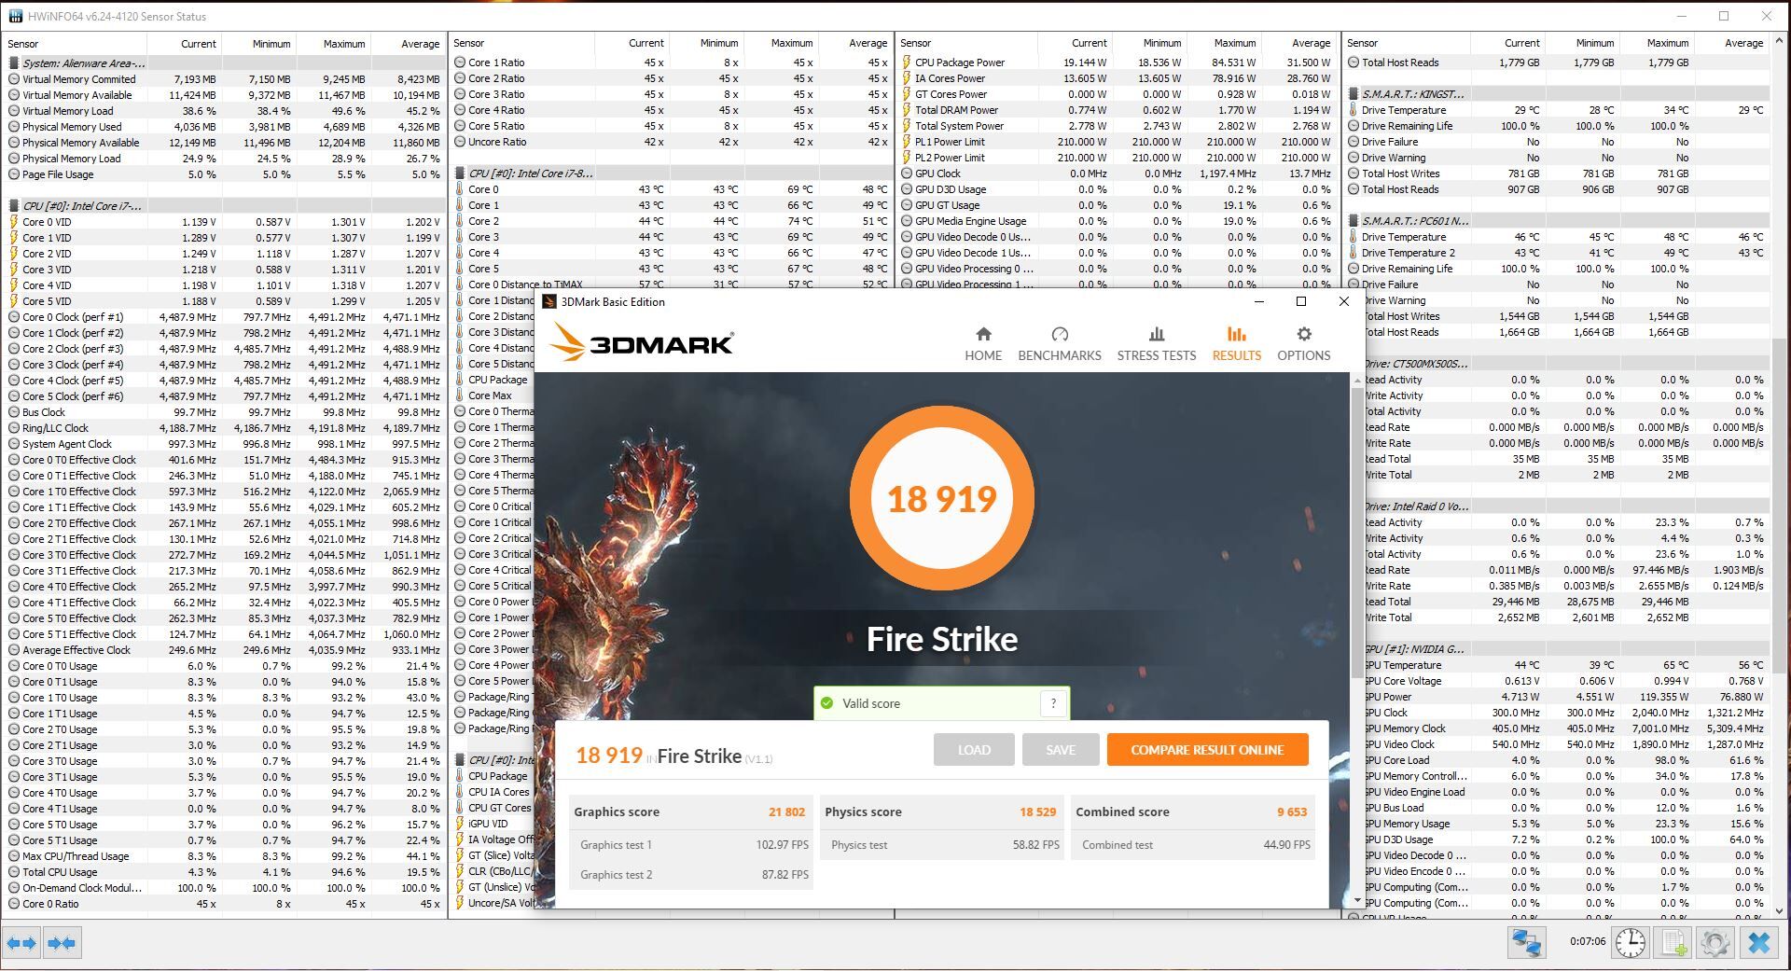
Task: Open the HOME tab in 3DMark
Action: point(983,344)
